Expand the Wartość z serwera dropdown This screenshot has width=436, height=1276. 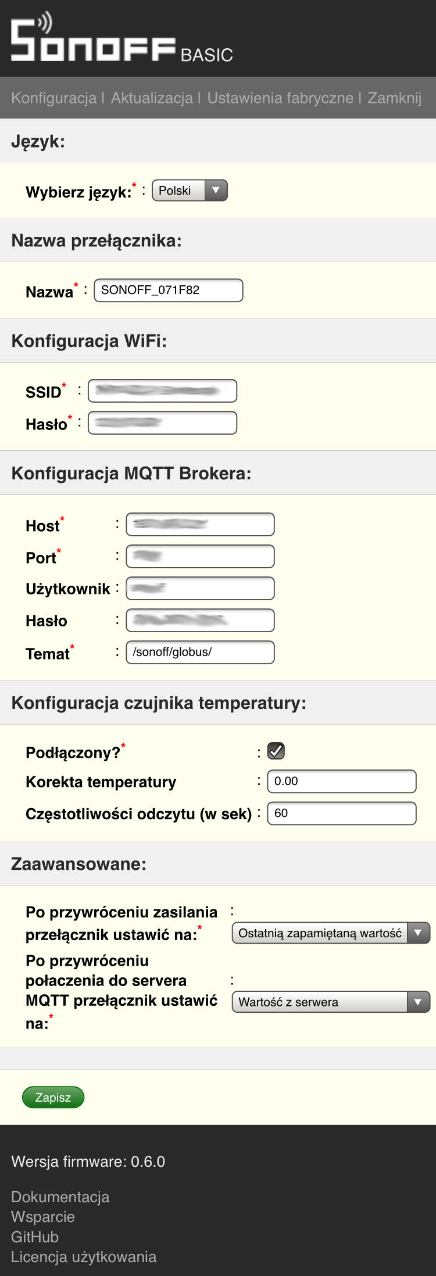coord(330,1002)
